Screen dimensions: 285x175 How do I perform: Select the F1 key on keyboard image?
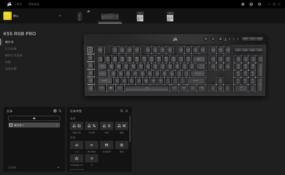(x=115, y=50)
